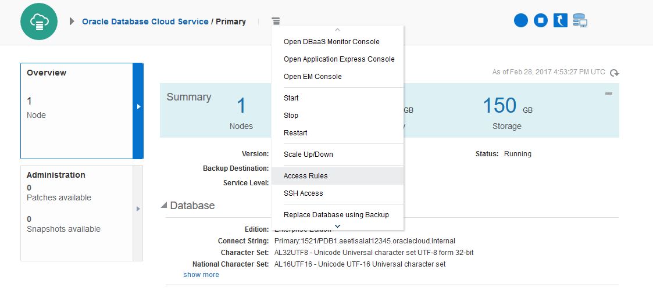Collapse the Database section triangle
The width and height of the screenshot is (653, 291).
[x=164, y=206]
